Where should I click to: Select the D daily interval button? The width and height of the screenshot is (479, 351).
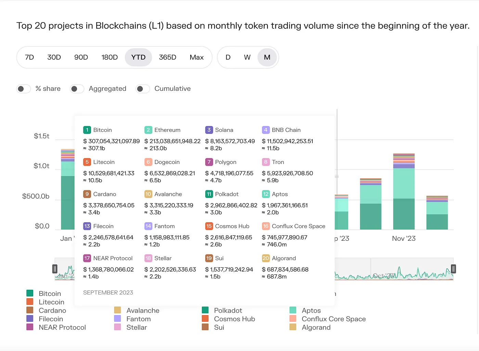point(228,58)
